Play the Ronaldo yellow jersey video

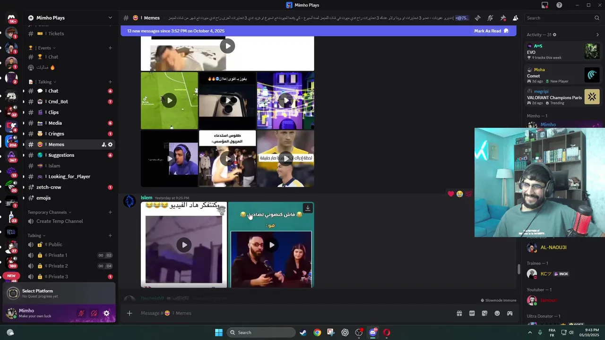tap(285, 159)
